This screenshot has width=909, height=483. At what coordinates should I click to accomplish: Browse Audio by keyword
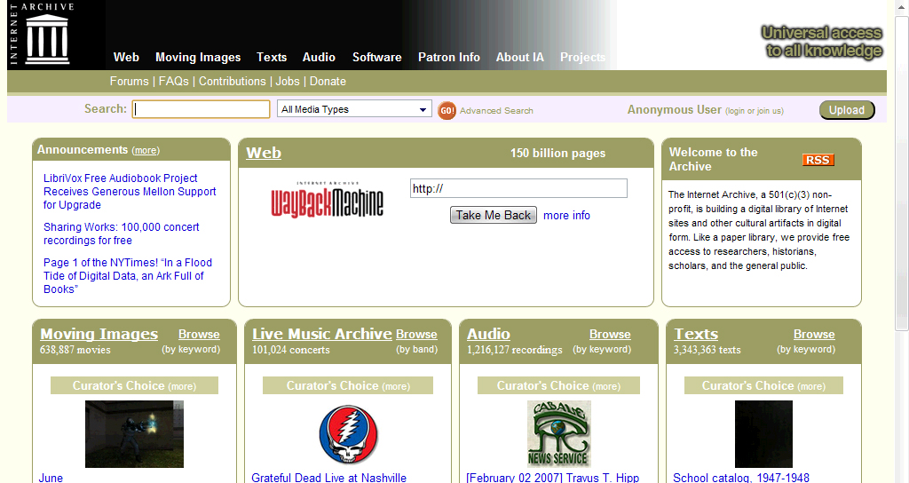610,334
